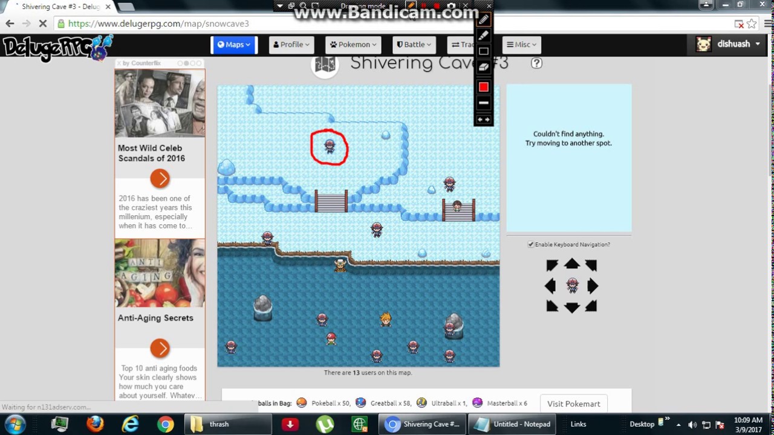Open the red drawing color swatch

click(x=483, y=87)
